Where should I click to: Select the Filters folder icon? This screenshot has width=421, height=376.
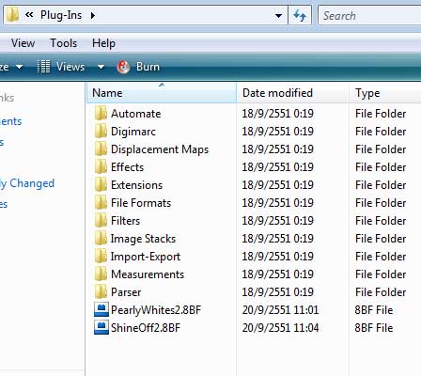101,220
